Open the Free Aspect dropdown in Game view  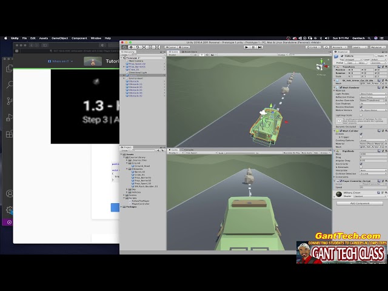coord(201,153)
